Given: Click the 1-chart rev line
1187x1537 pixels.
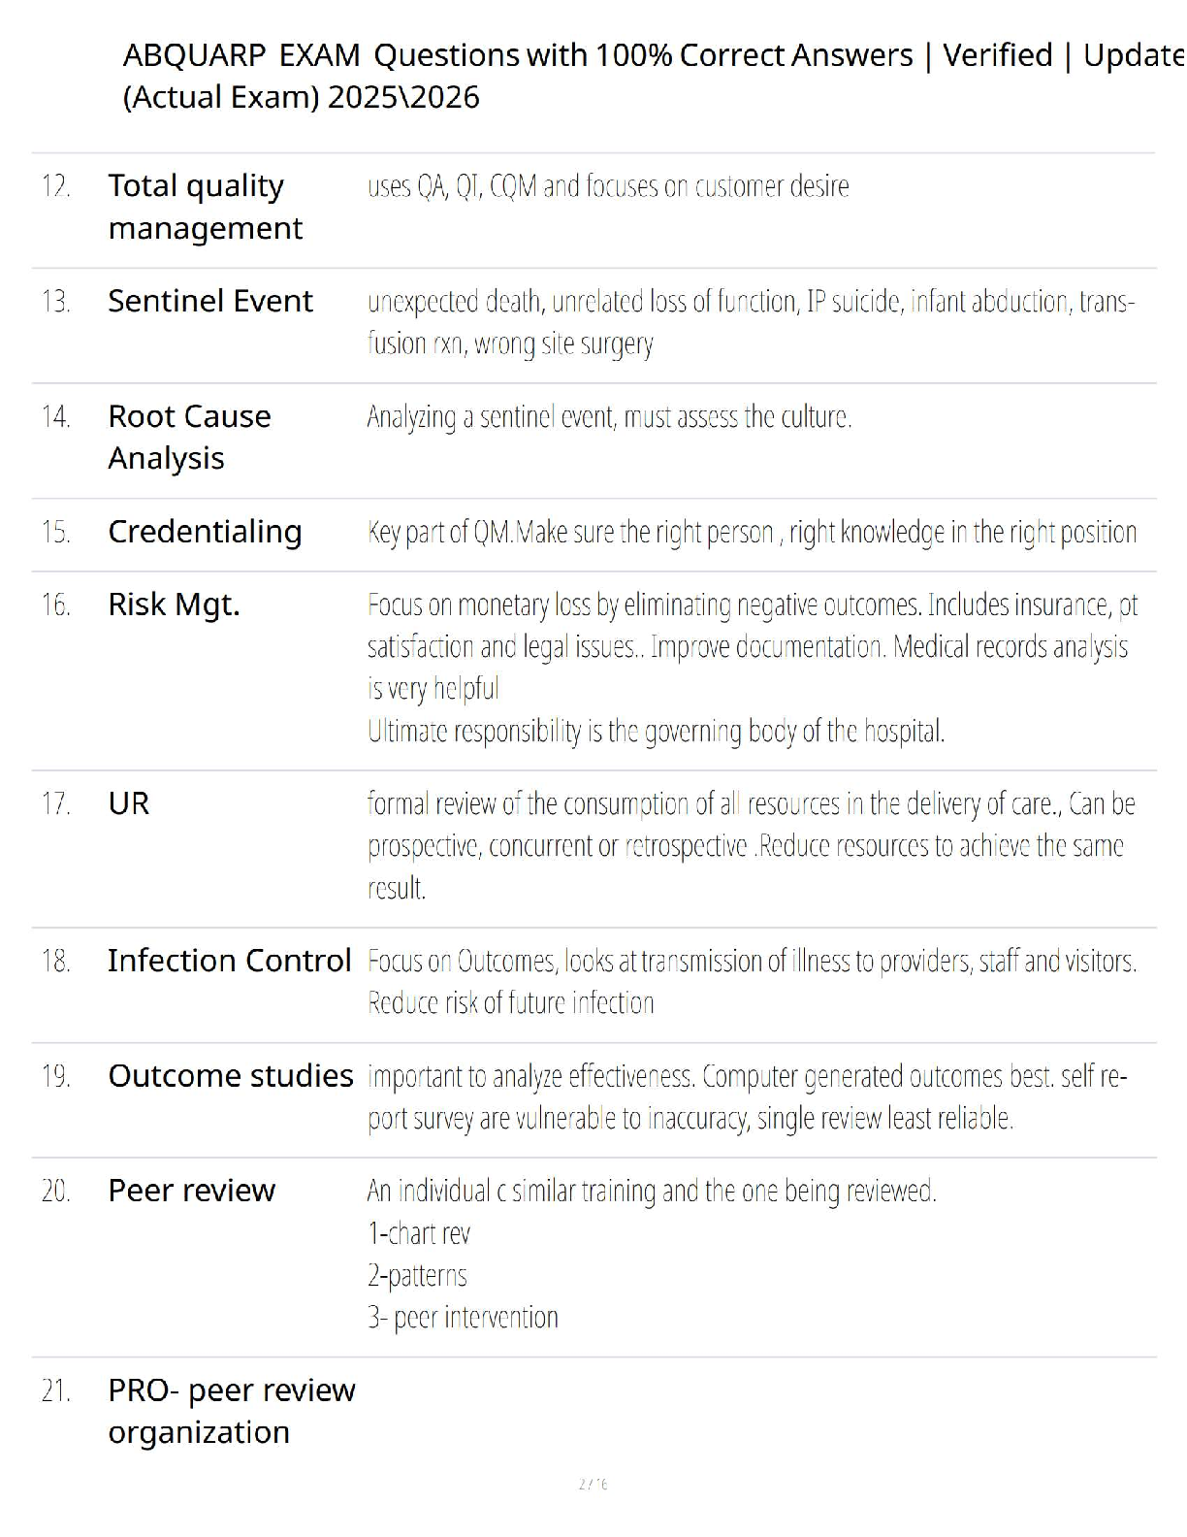Looking at the screenshot, I should (419, 1233).
